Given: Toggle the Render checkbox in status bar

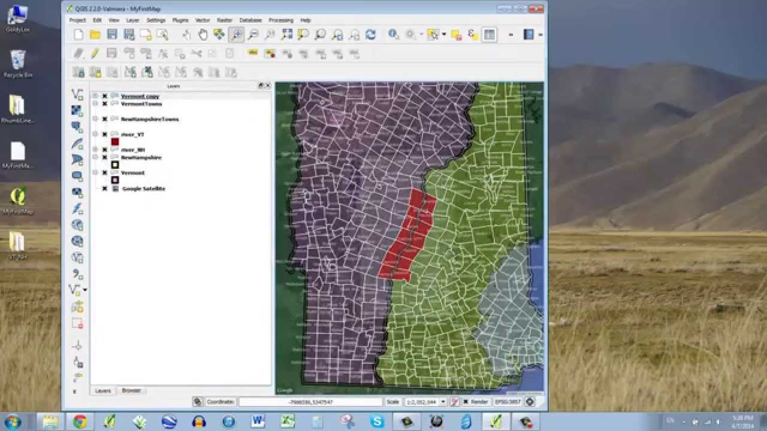Looking at the screenshot, I should click(x=467, y=402).
